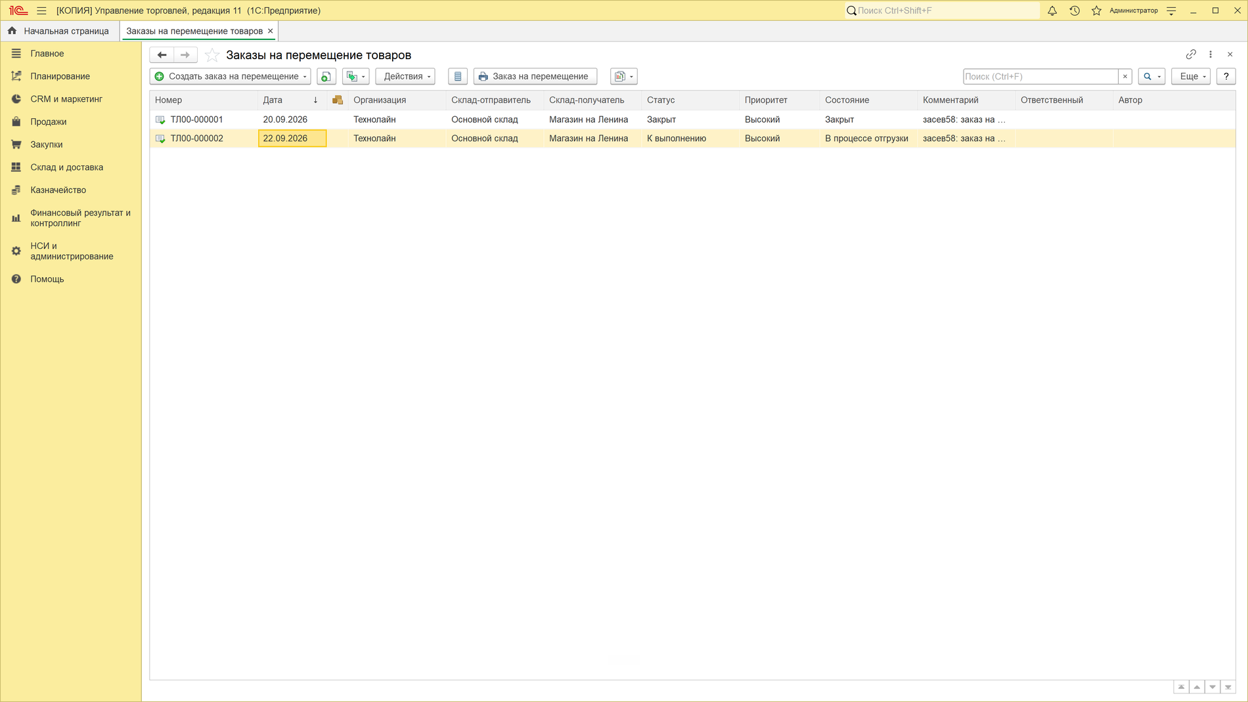Image resolution: width=1248 pixels, height=702 pixels.
Task: Click the Статус column header
Action: (x=690, y=100)
